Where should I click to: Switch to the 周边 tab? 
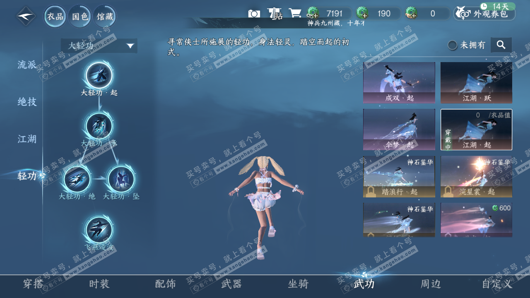tap(431, 284)
